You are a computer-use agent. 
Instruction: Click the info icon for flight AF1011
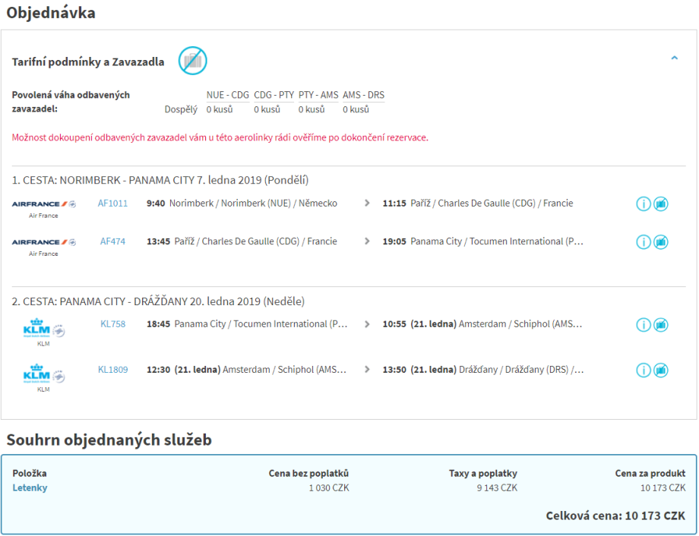(644, 204)
